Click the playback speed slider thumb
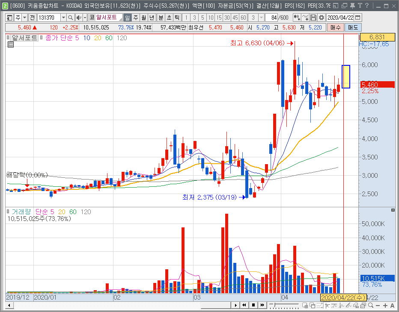Screen dimensions: 399x312 (x=274, y=304)
